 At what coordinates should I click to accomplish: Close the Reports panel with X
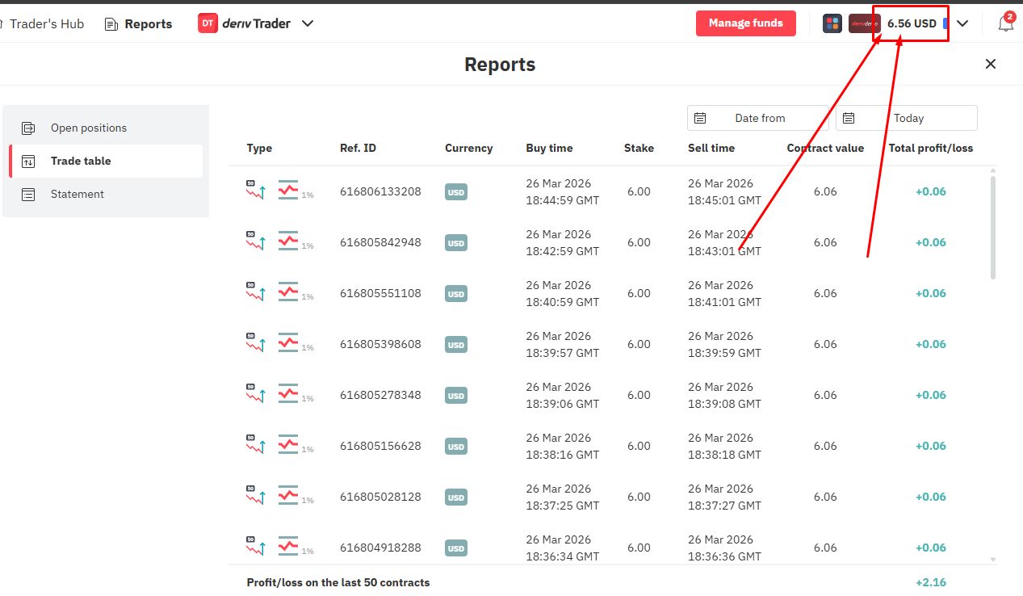click(991, 64)
